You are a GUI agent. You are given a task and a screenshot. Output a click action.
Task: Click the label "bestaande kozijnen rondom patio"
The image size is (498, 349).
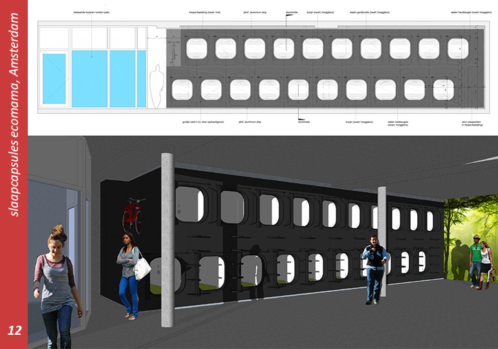(x=91, y=12)
